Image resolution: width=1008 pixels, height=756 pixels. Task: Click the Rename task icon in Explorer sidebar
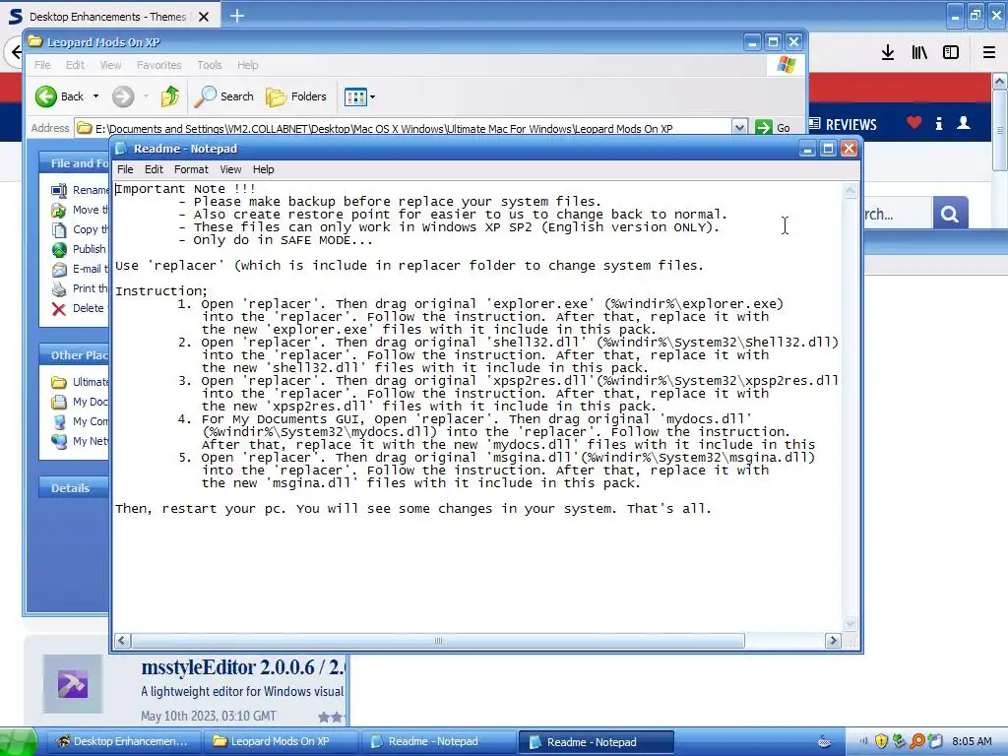coord(59,190)
